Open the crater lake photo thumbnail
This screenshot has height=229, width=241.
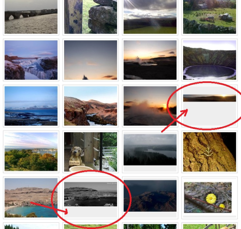tap(210, 60)
